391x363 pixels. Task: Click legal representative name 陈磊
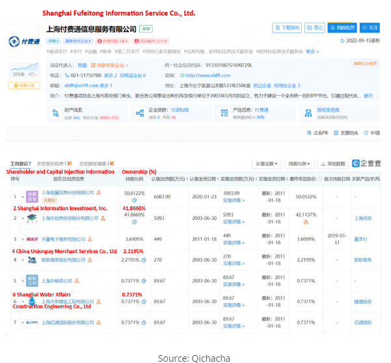coord(82,65)
